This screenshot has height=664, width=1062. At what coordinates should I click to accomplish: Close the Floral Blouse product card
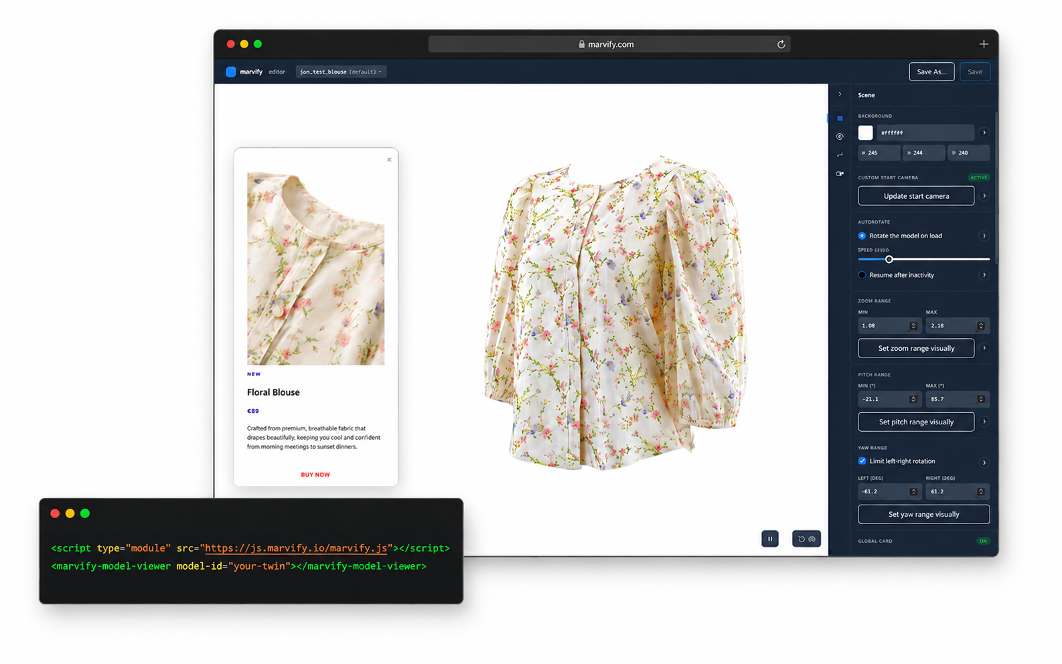pyautogui.click(x=389, y=159)
